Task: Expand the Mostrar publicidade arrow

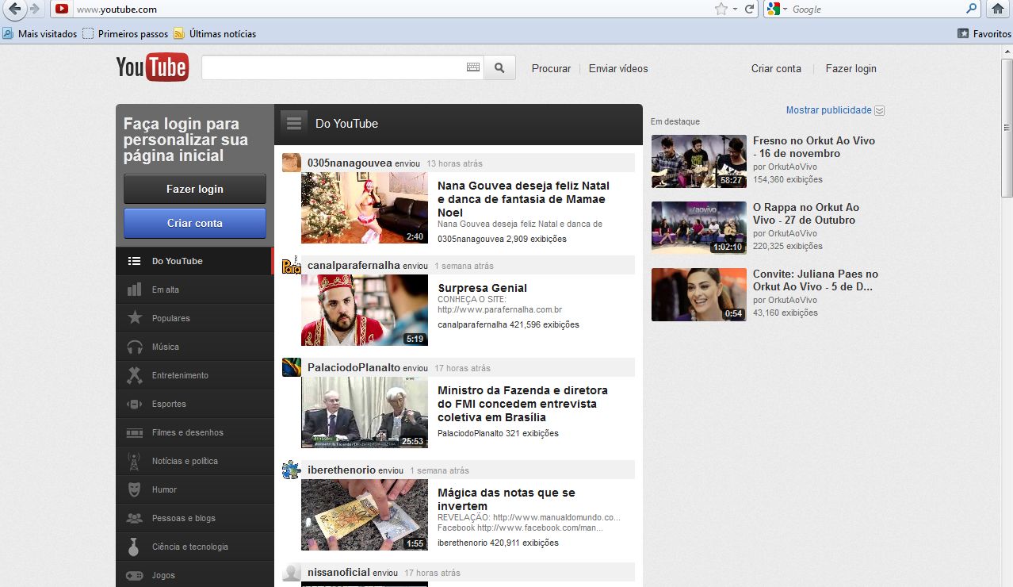Action: pos(879,111)
